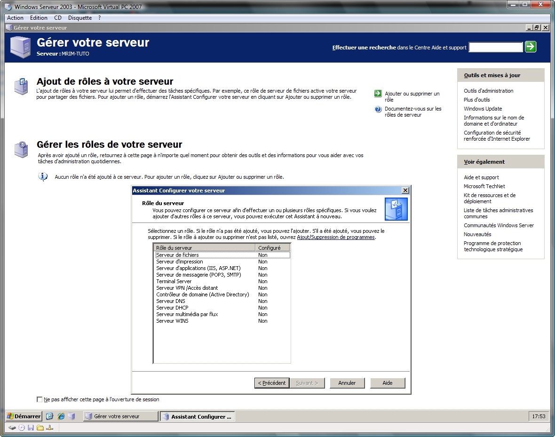The width and height of the screenshot is (555, 437).
Task: Close the Assistant Configurer votre serveur dialog
Action: [x=405, y=190]
